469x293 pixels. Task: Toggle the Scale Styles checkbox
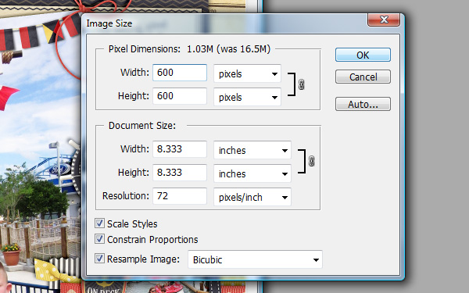(99, 223)
